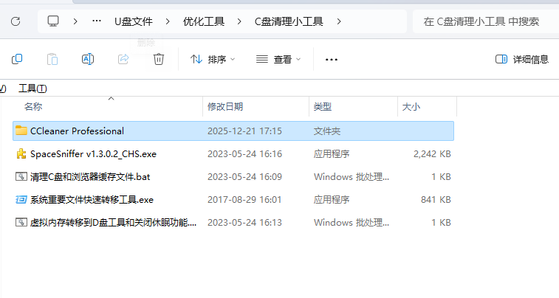Image resolution: width=559 pixels, height=298 pixels.
Task: Click the Copy toolbar icon
Action: click(x=17, y=59)
